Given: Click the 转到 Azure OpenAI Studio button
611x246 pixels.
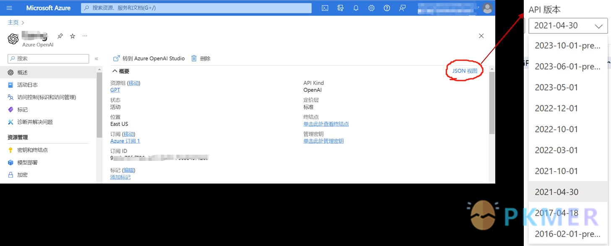Looking at the screenshot, I should pos(149,59).
